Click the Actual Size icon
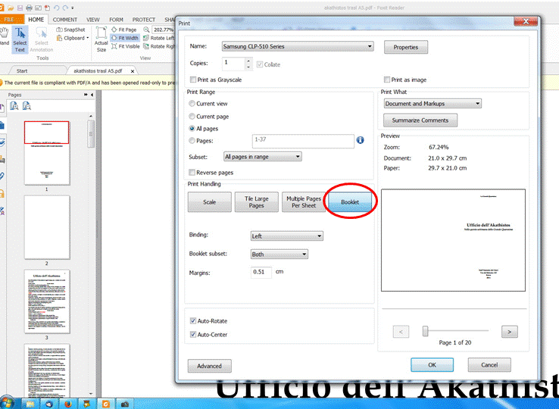The width and height of the screenshot is (559, 409). point(101,37)
